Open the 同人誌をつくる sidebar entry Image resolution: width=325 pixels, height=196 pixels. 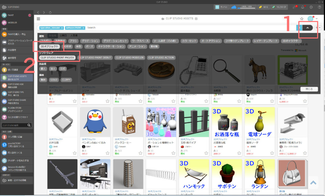(x=17, y=153)
